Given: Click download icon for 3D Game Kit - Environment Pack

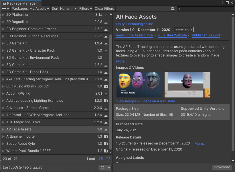Looking at the screenshot, I should pos(106,58).
